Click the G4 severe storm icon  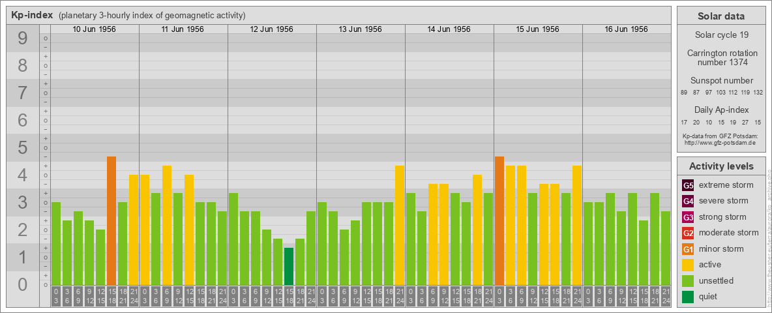pyautogui.click(x=688, y=201)
